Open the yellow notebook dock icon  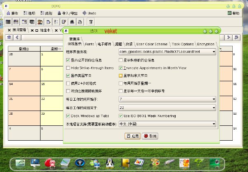pyautogui.click(x=125, y=163)
